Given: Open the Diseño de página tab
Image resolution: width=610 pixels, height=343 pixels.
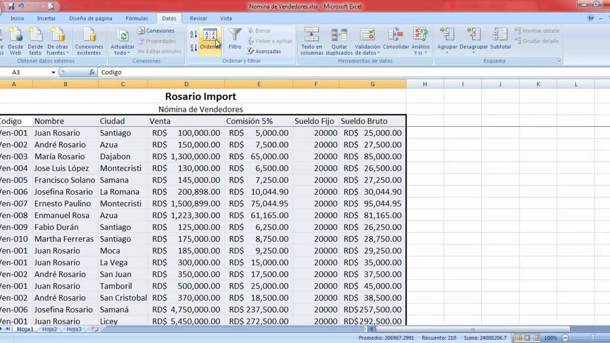Looking at the screenshot, I should click(91, 19).
